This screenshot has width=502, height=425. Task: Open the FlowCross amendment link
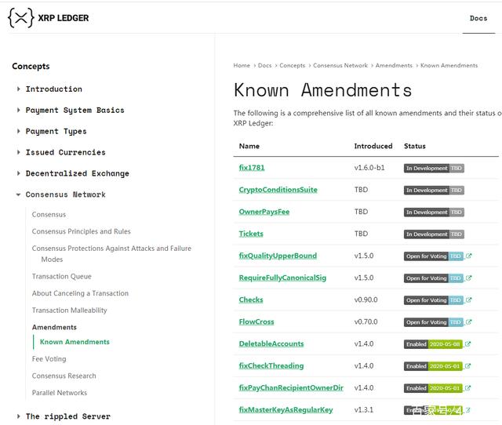tap(256, 322)
